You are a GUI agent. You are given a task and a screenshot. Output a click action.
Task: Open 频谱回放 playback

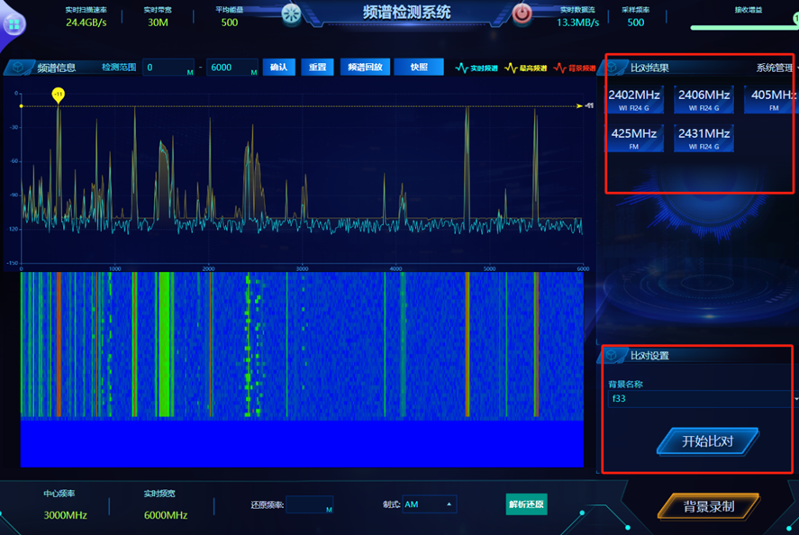click(365, 68)
